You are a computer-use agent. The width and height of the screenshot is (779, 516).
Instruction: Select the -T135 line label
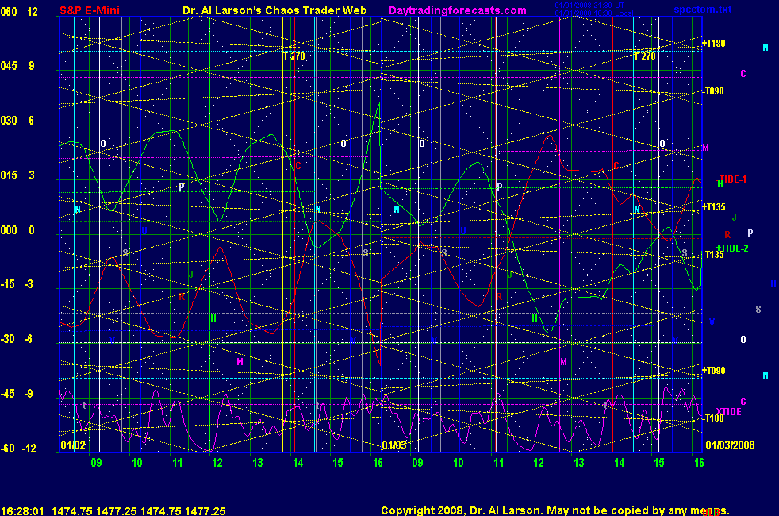pyautogui.click(x=714, y=255)
